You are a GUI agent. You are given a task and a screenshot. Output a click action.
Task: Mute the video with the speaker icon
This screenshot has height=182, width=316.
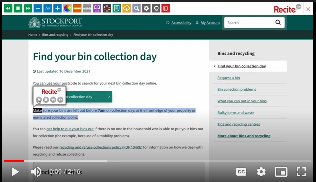pyautogui.click(x=36, y=172)
